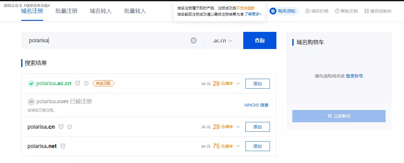The height and width of the screenshot is (163, 404).
Task: Click the second shield icon beside polarisa.ac.cn
Action: pyautogui.click(x=86, y=83)
